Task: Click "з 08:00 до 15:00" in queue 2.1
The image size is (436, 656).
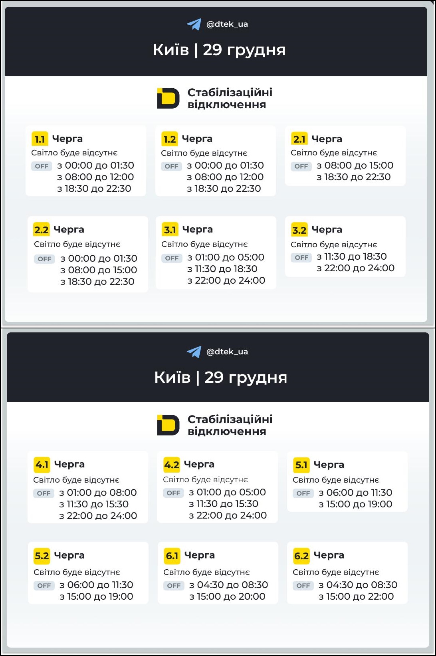Action: (x=355, y=165)
